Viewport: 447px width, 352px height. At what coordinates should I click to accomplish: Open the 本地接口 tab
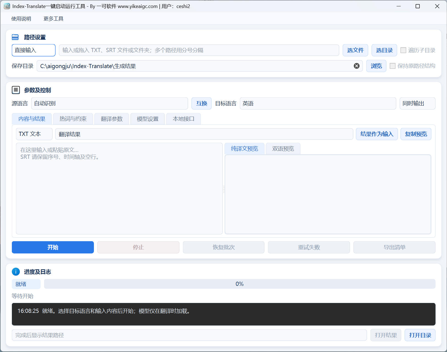[x=183, y=119]
